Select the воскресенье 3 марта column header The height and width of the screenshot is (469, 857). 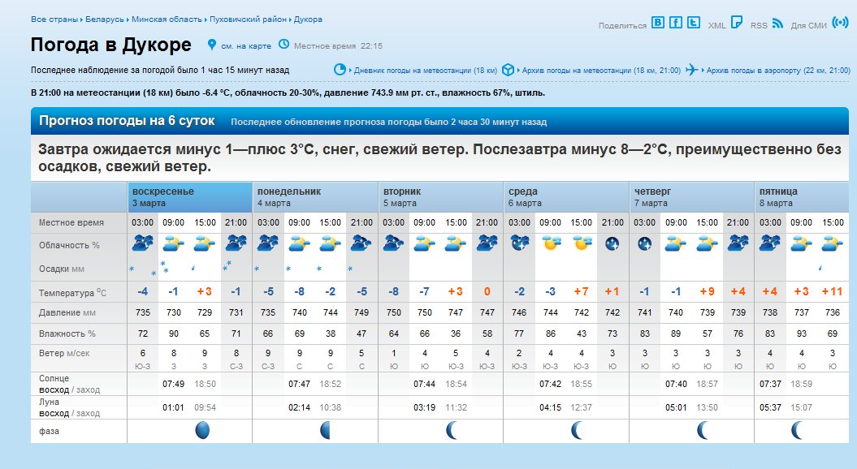(190, 197)
